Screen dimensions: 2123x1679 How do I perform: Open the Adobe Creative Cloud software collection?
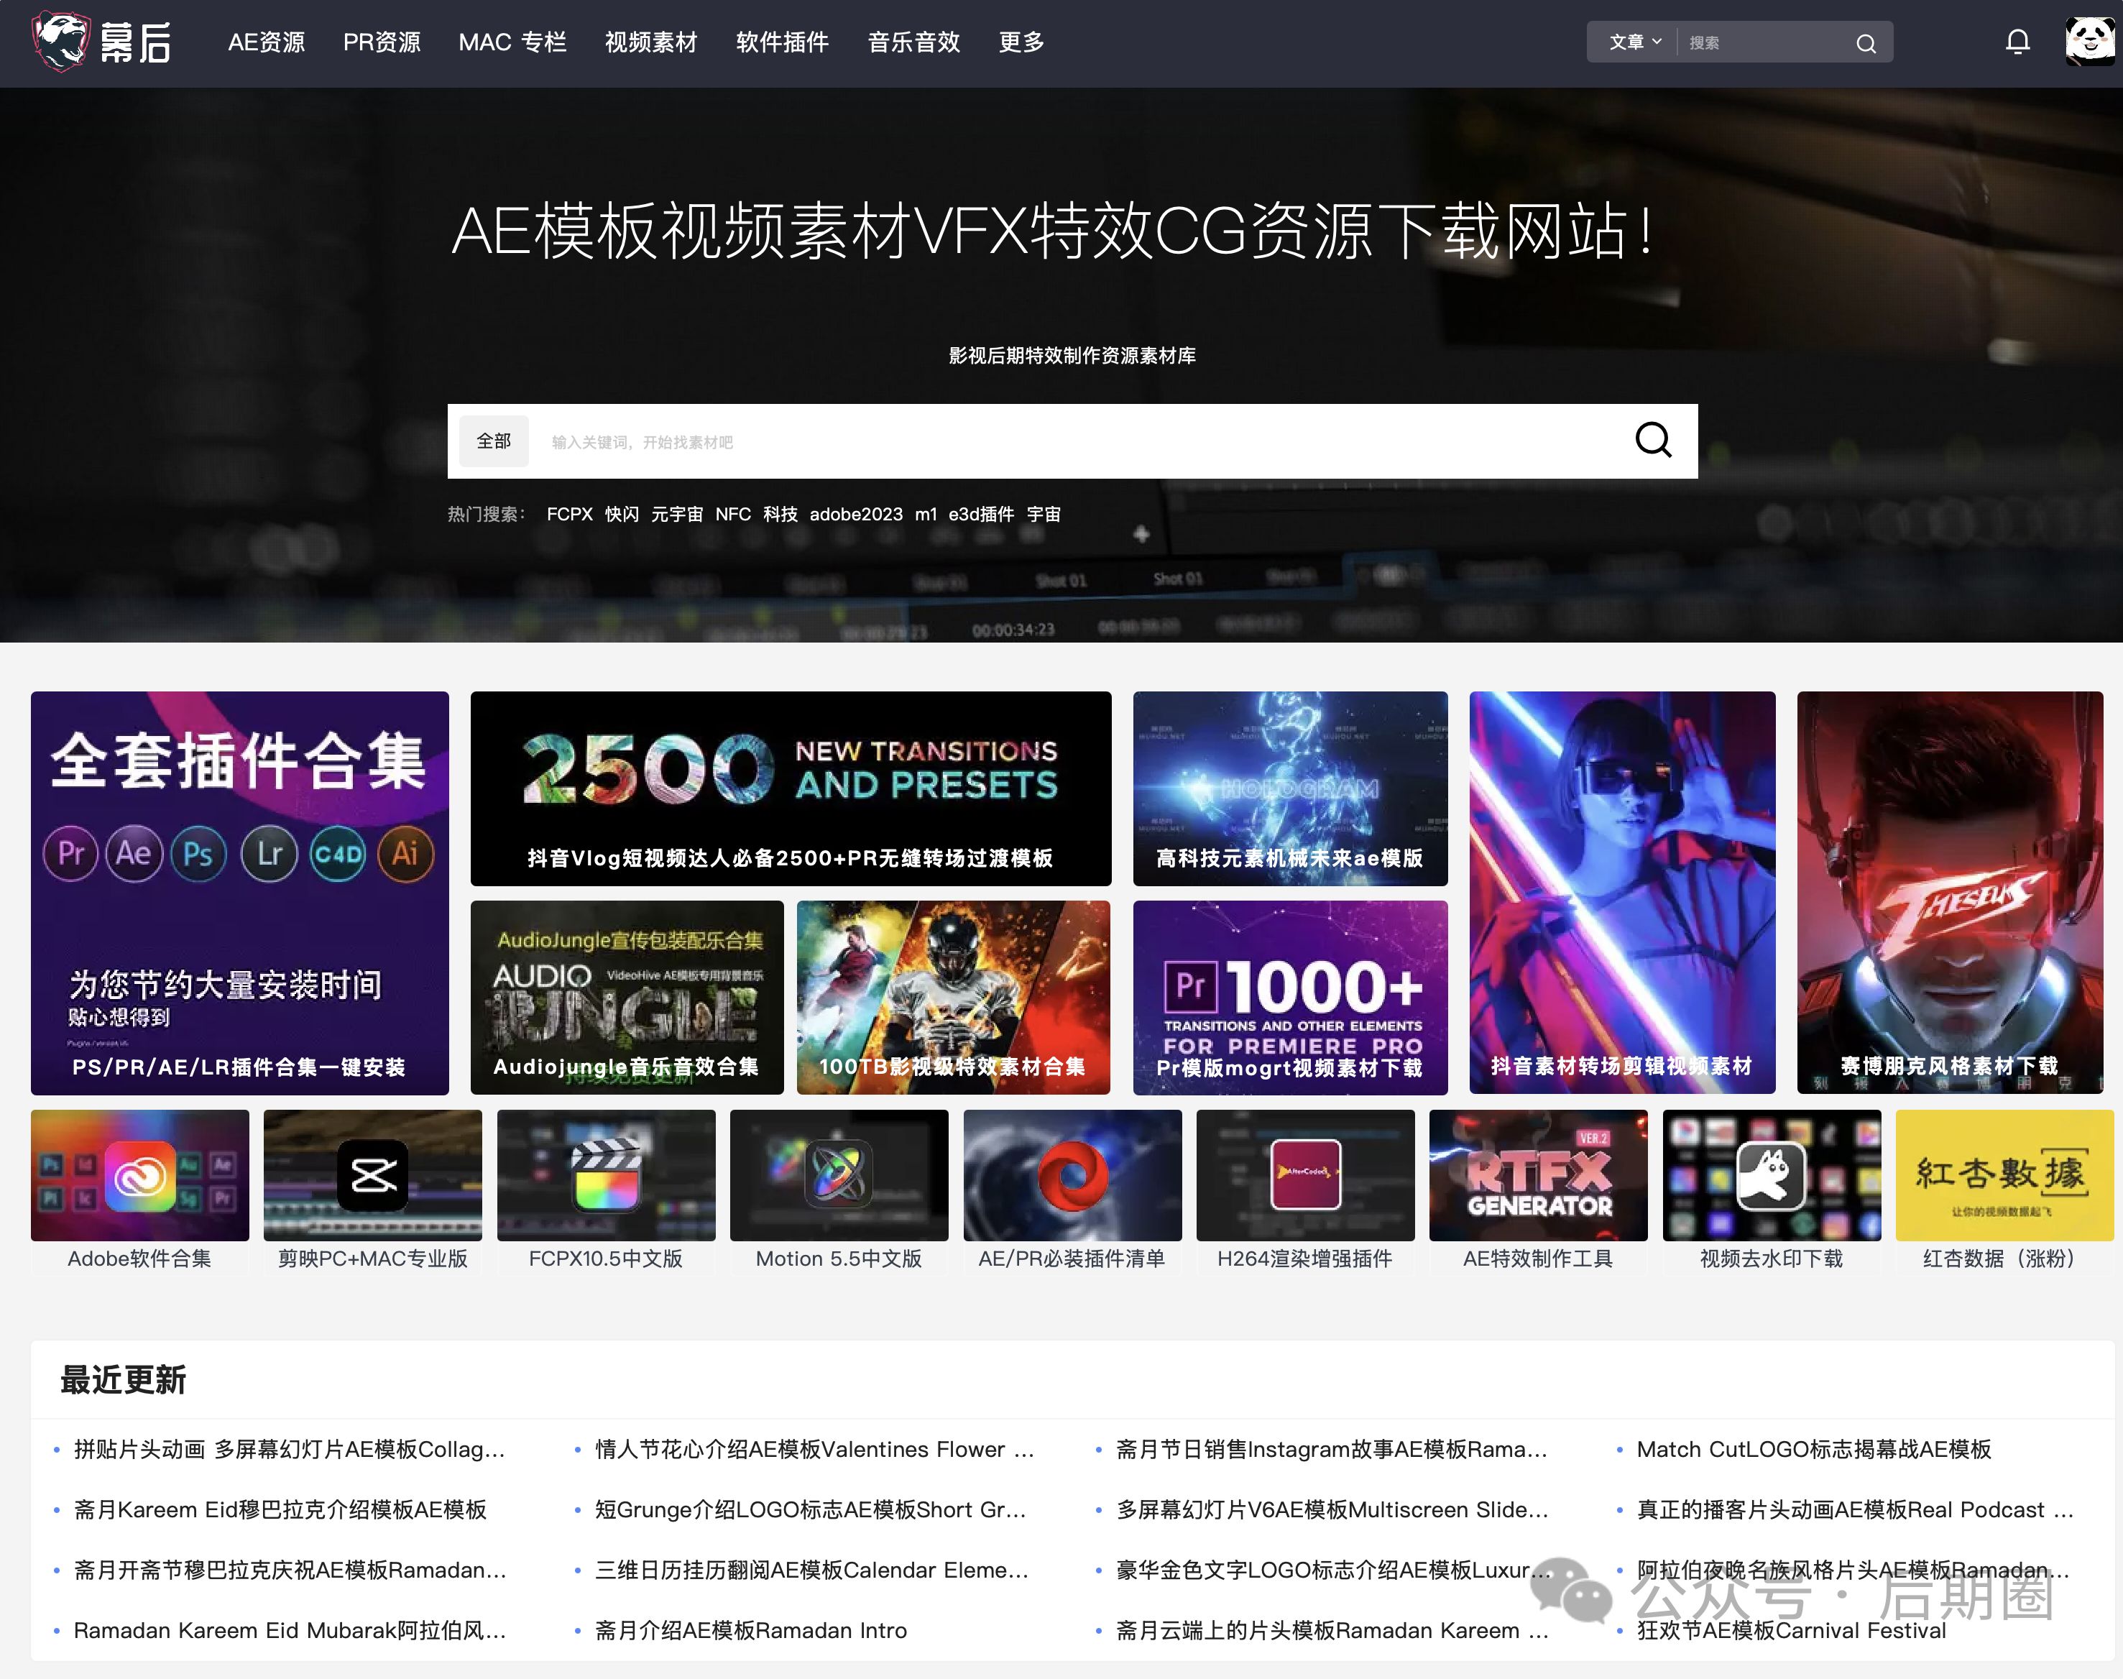(x=139, y=1176)
